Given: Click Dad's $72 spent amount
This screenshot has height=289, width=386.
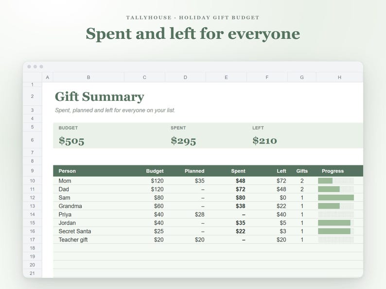Looking at the screenshot, I should pos(241,189).
